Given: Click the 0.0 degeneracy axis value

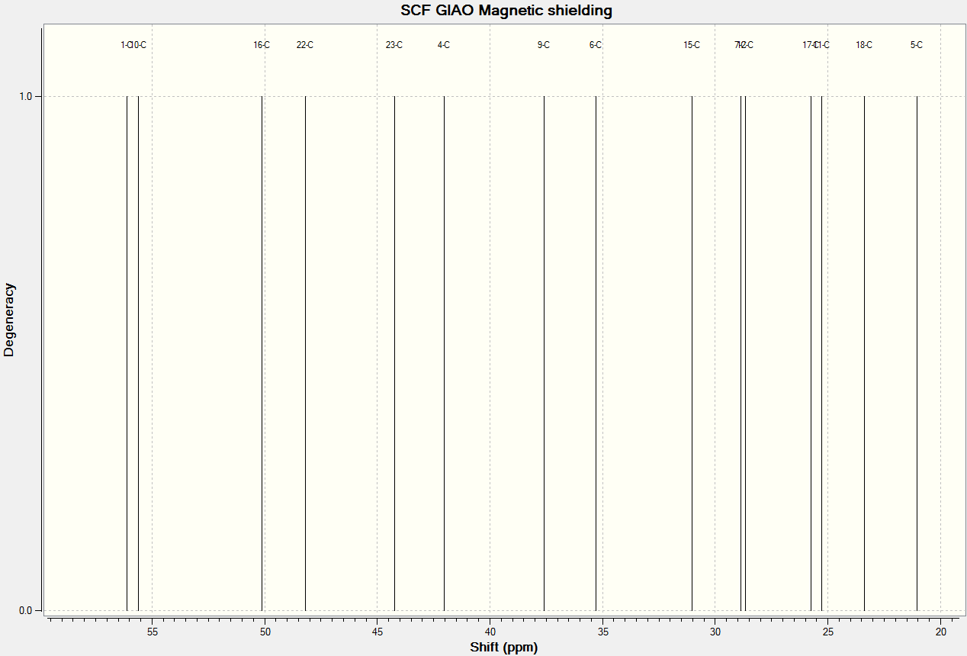Looking at the screenshot, I should (x=25, y=610).
